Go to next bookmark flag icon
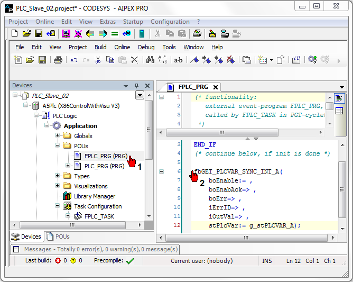This screenshot has height=282, width=353. click(207, 60)
